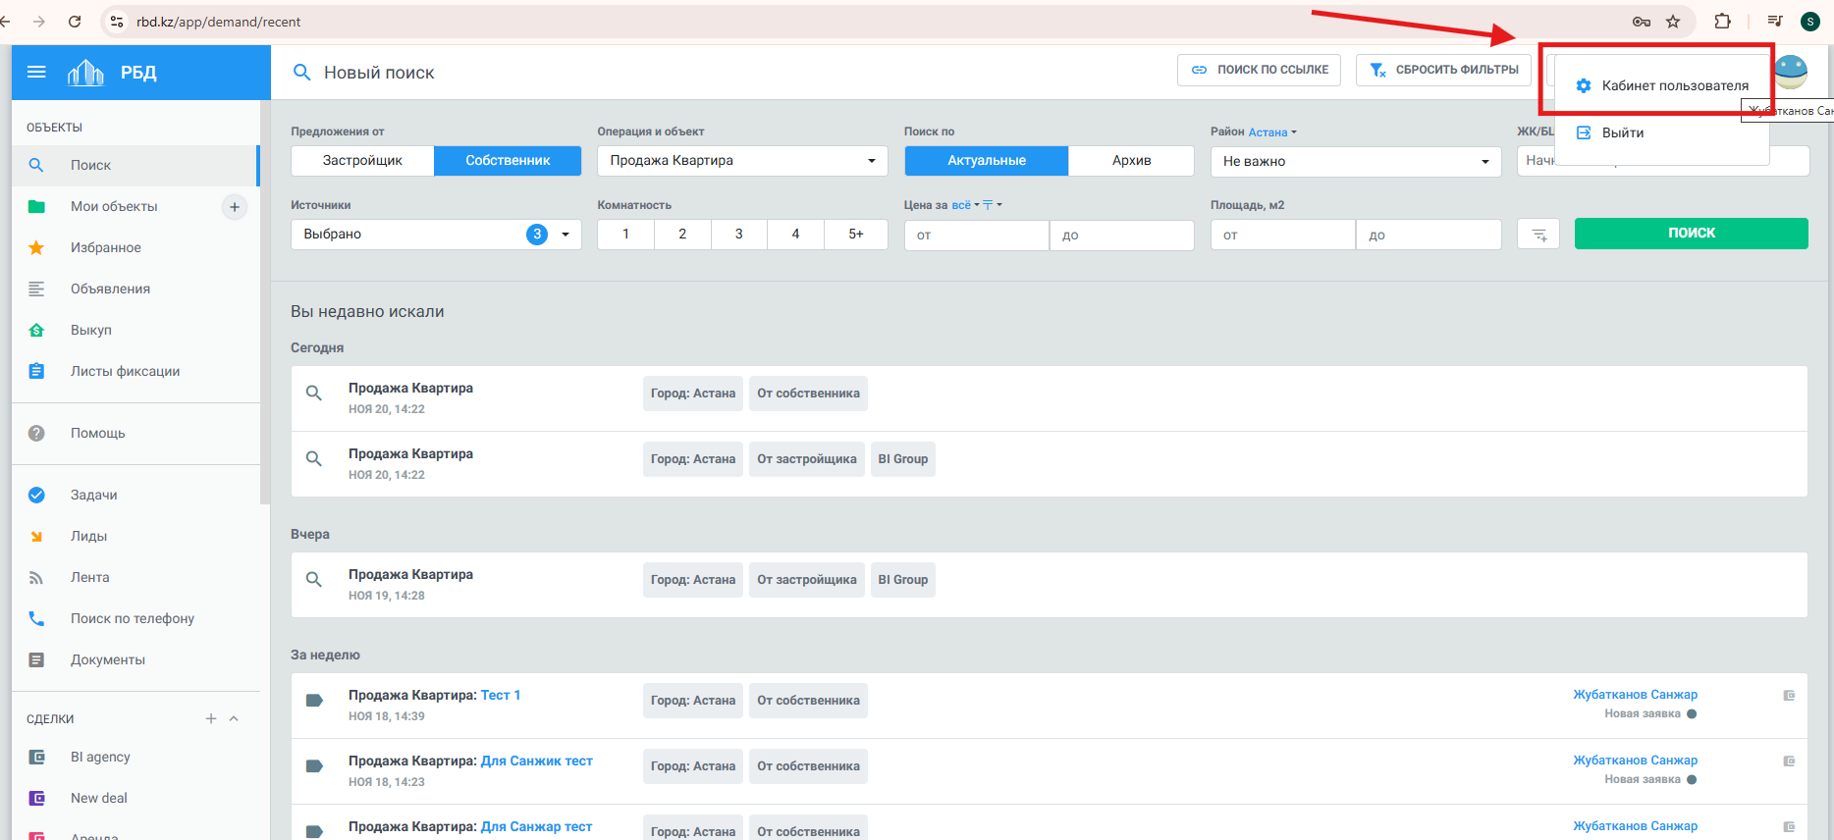Click the plus icon next to Мои объекты

(235, 207)
